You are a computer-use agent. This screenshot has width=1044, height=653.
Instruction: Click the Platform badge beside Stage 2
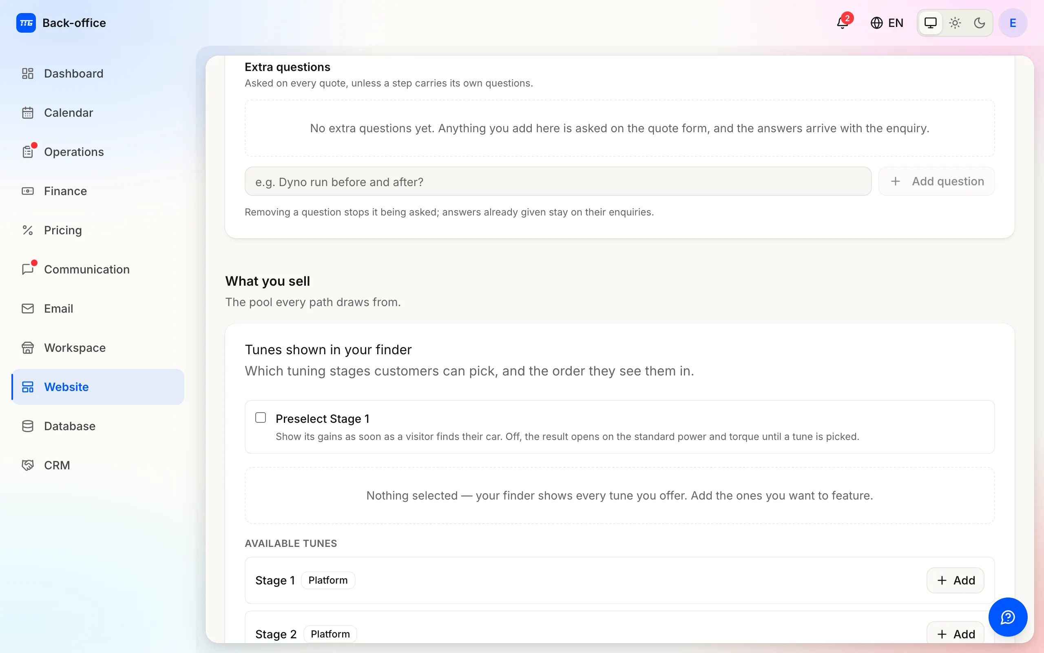tap(330, 634)
